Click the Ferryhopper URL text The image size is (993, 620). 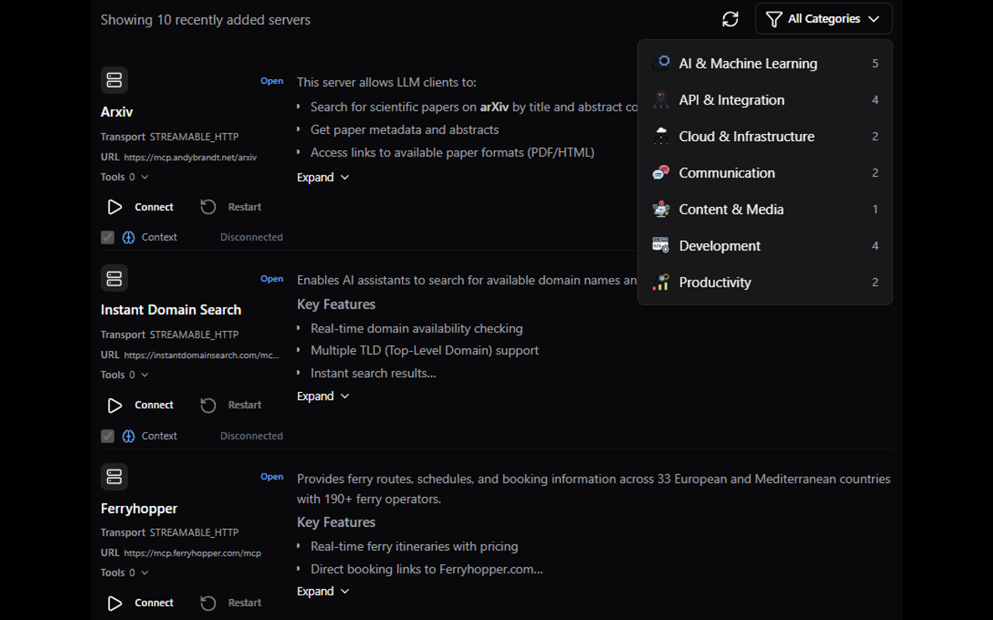point(192,553)
